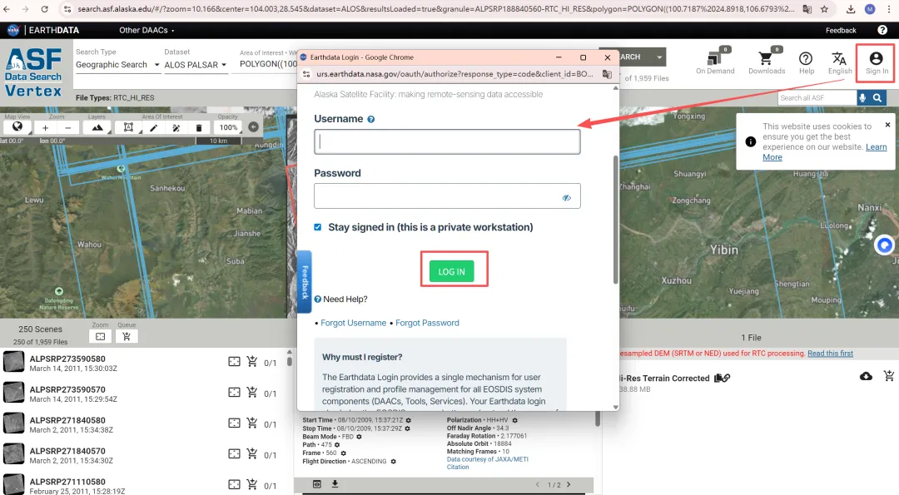Viewport: 899px width, 495px height.
Task: Open the Help menu icon
Action: click(806, 62)
